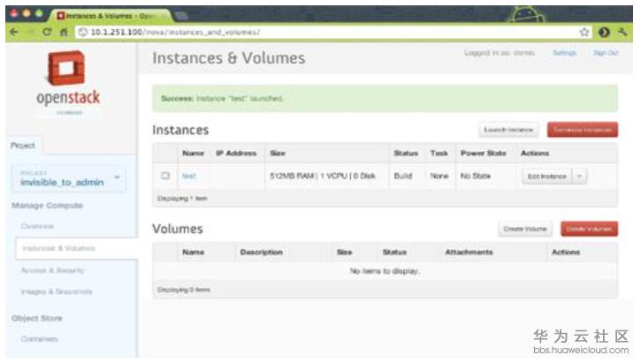Select the Instances & Volumes browser tab
This screenshot has height=363, width=641.
pos(110,16)
